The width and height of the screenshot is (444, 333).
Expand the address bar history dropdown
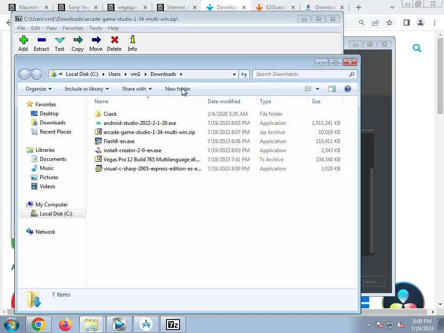pyautogui.click(x=234, y=74)
